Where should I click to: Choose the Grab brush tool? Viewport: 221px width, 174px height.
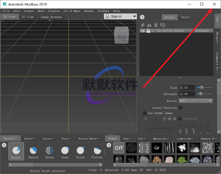click(65, 152)
